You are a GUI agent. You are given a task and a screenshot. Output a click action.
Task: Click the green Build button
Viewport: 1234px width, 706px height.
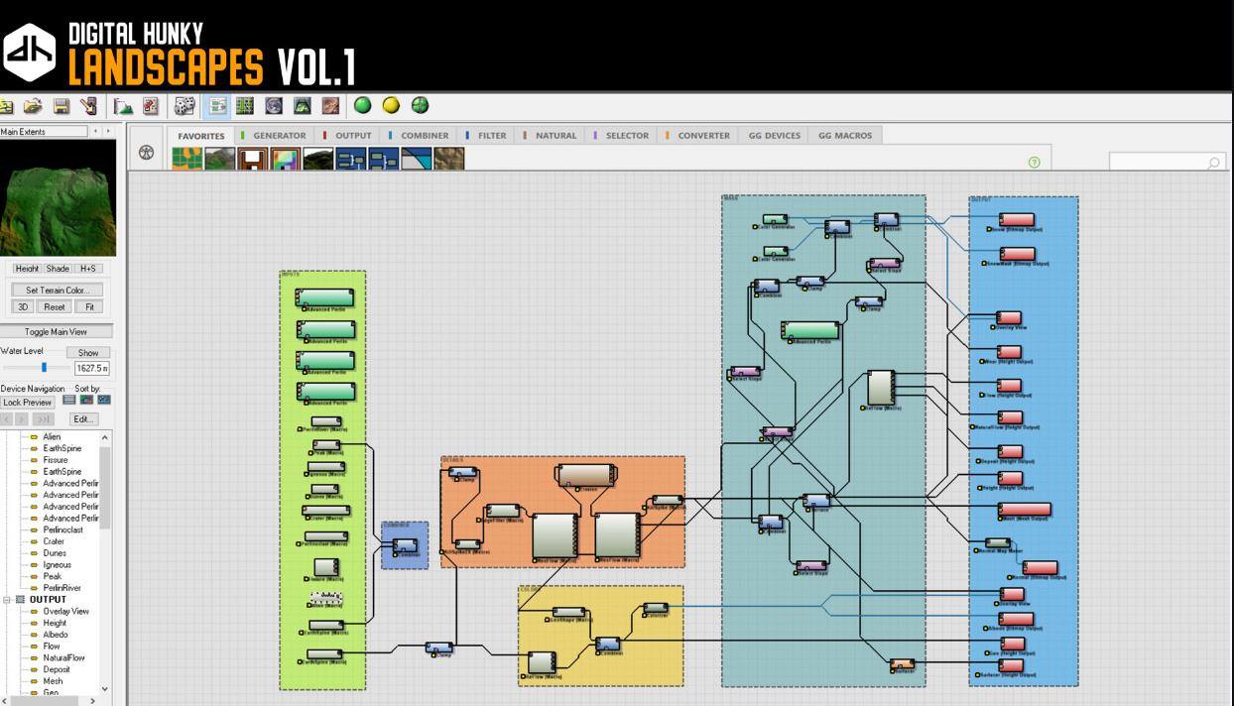click(x=363, y=105)
